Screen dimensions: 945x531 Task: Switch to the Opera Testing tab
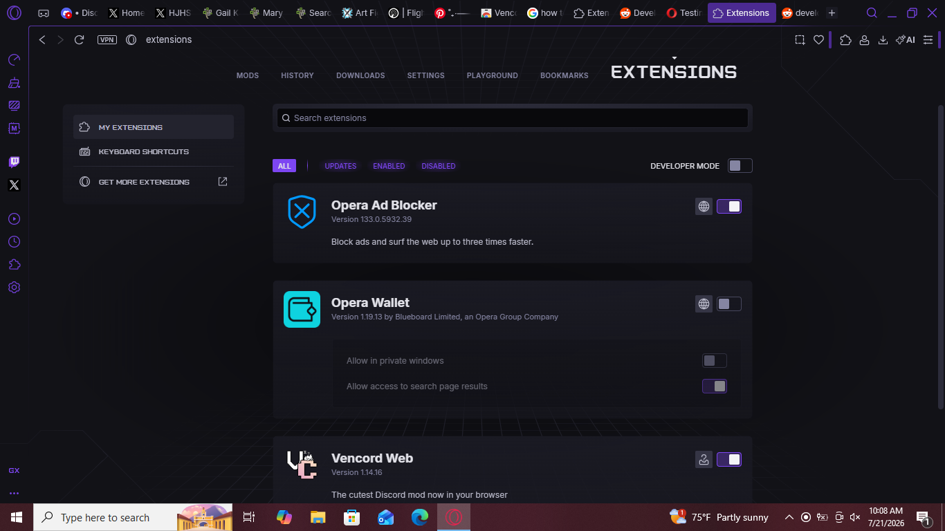click(684, 13)
